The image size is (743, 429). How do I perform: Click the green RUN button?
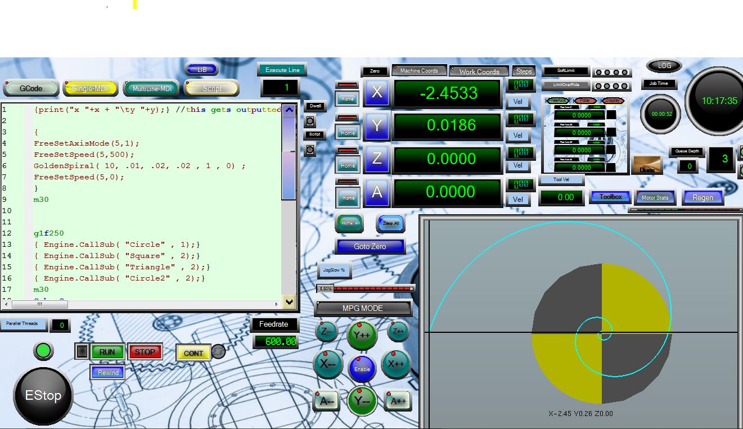click(107, 352)
